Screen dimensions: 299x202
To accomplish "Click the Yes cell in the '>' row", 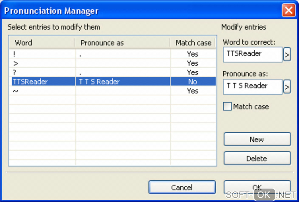I will coord(193,63).
